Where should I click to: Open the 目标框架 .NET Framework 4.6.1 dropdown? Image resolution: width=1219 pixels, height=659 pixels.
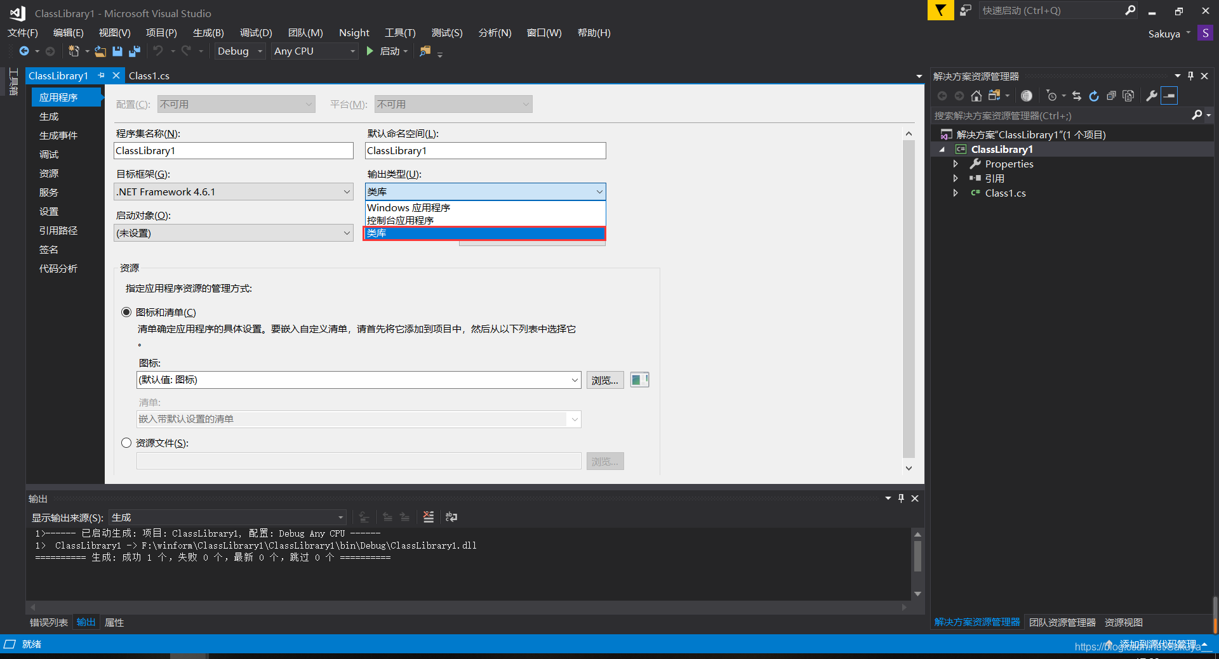tap(234, 192)
